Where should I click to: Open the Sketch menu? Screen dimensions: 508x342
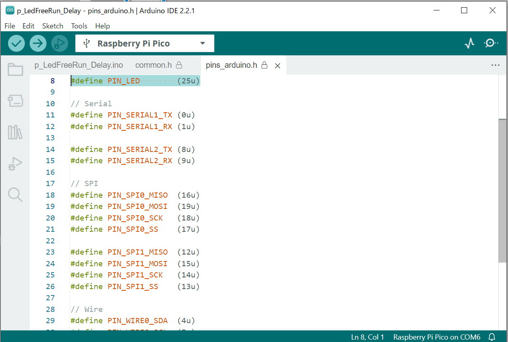point(52,26)
